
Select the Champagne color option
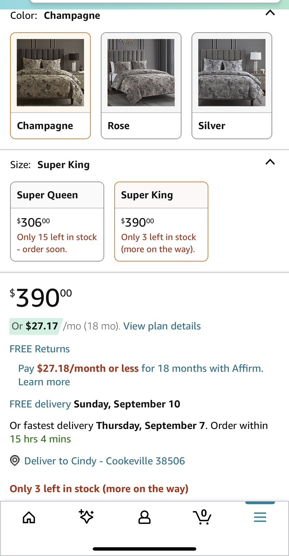50,86
